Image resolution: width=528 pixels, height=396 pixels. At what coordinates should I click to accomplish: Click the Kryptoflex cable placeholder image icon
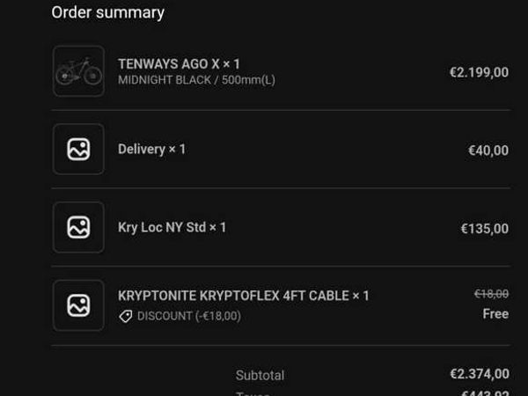click(x=78, y=305)
